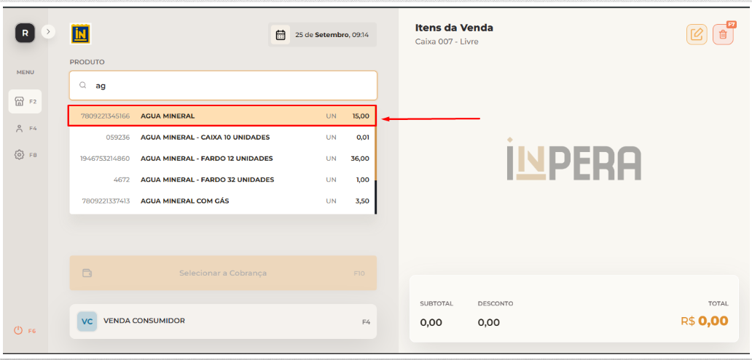Click the wallet icon on Cobrança button
Viewport: 752px width, 360px height.
click(87, 273)
